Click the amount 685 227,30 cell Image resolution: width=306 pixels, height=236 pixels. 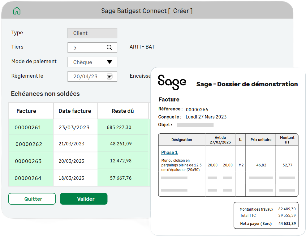coord(119,127)
